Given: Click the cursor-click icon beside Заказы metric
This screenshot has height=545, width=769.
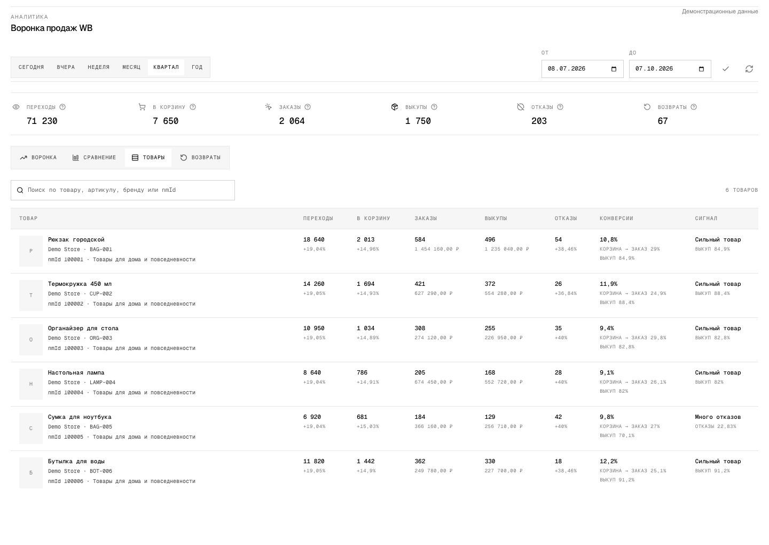Looking at the screenshot, I should [268, 107].
